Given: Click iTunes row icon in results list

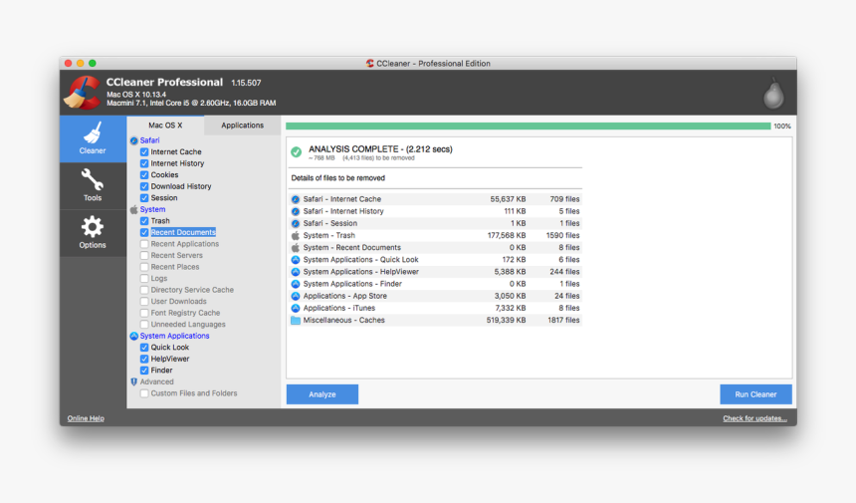Looking at the screenshot, I should click(296, 308).
